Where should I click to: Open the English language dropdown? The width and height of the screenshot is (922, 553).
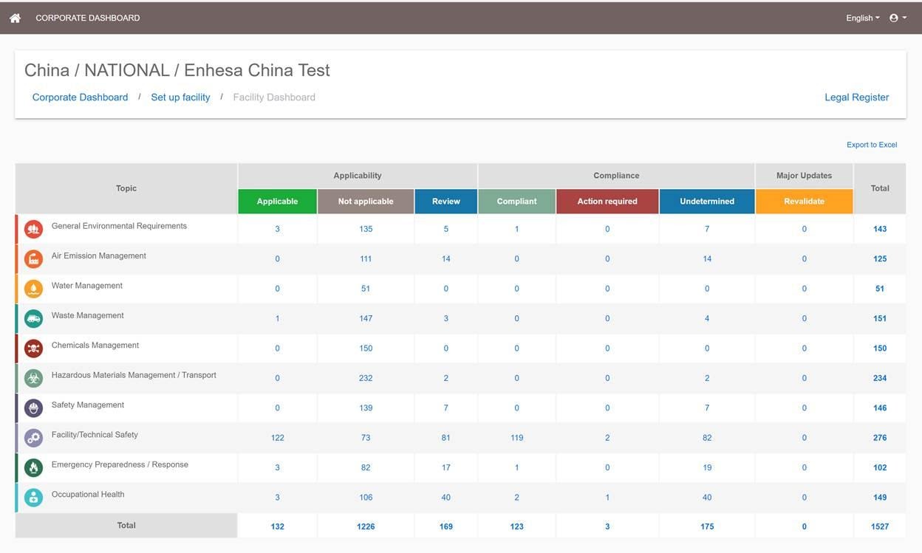863,18
